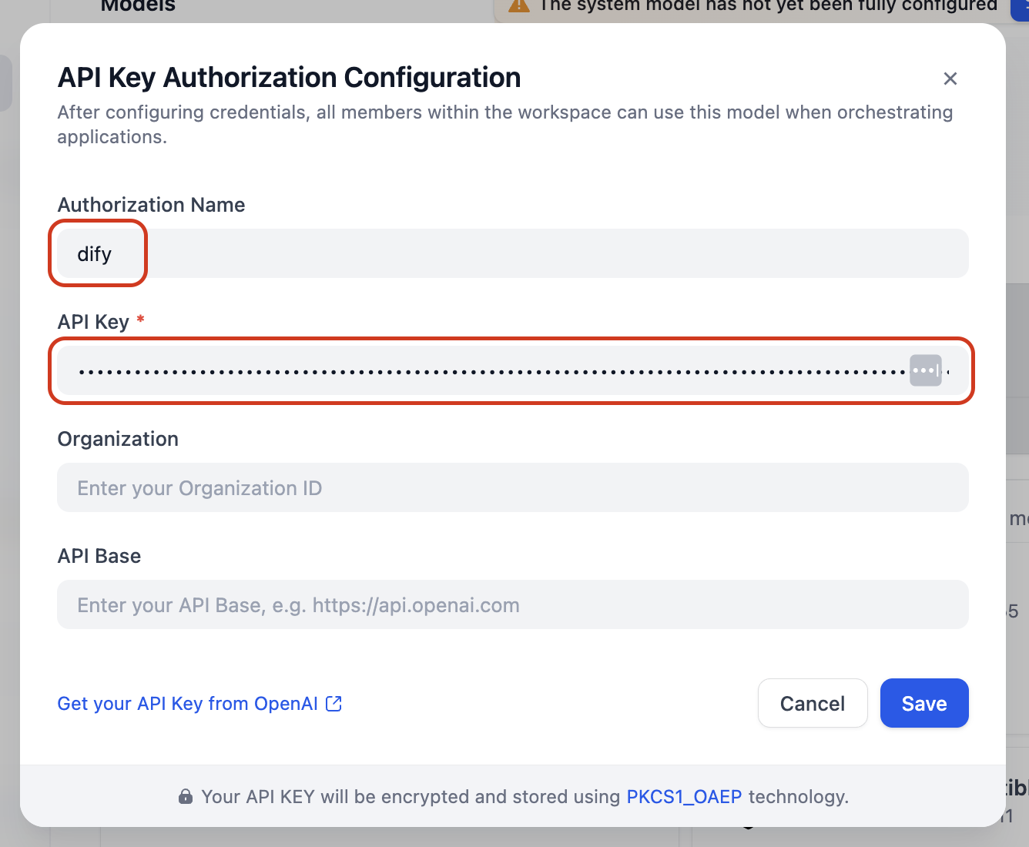Click the lock icon in the footer

pos(186,796)
